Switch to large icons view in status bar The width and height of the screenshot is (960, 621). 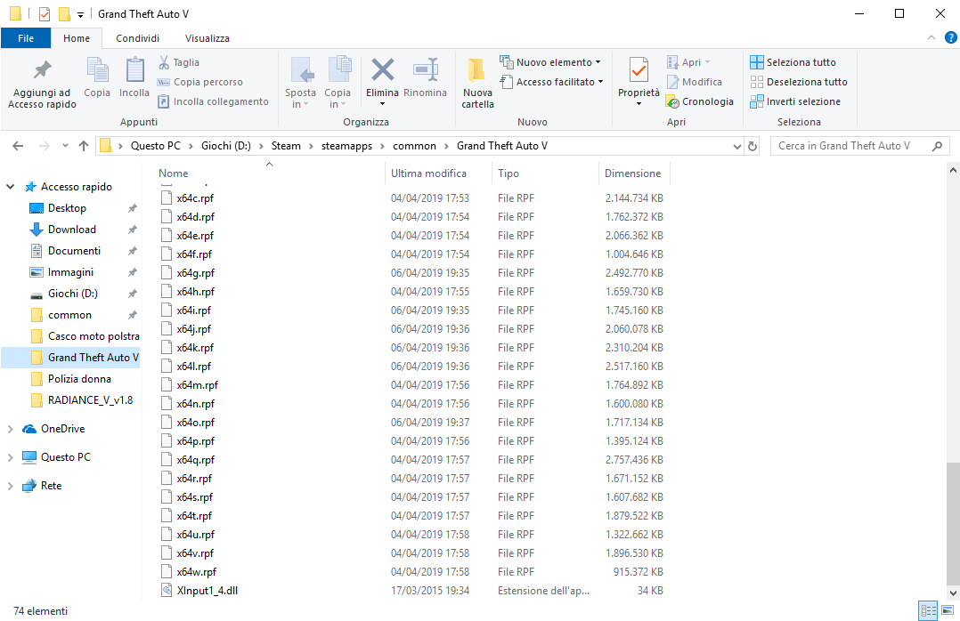[x=948, y=610]
